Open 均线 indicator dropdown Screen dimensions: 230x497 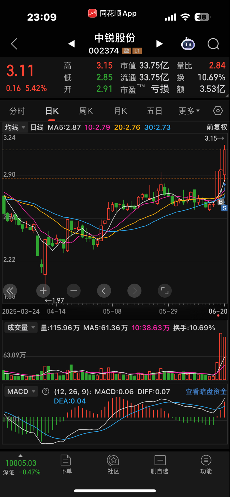15,127
